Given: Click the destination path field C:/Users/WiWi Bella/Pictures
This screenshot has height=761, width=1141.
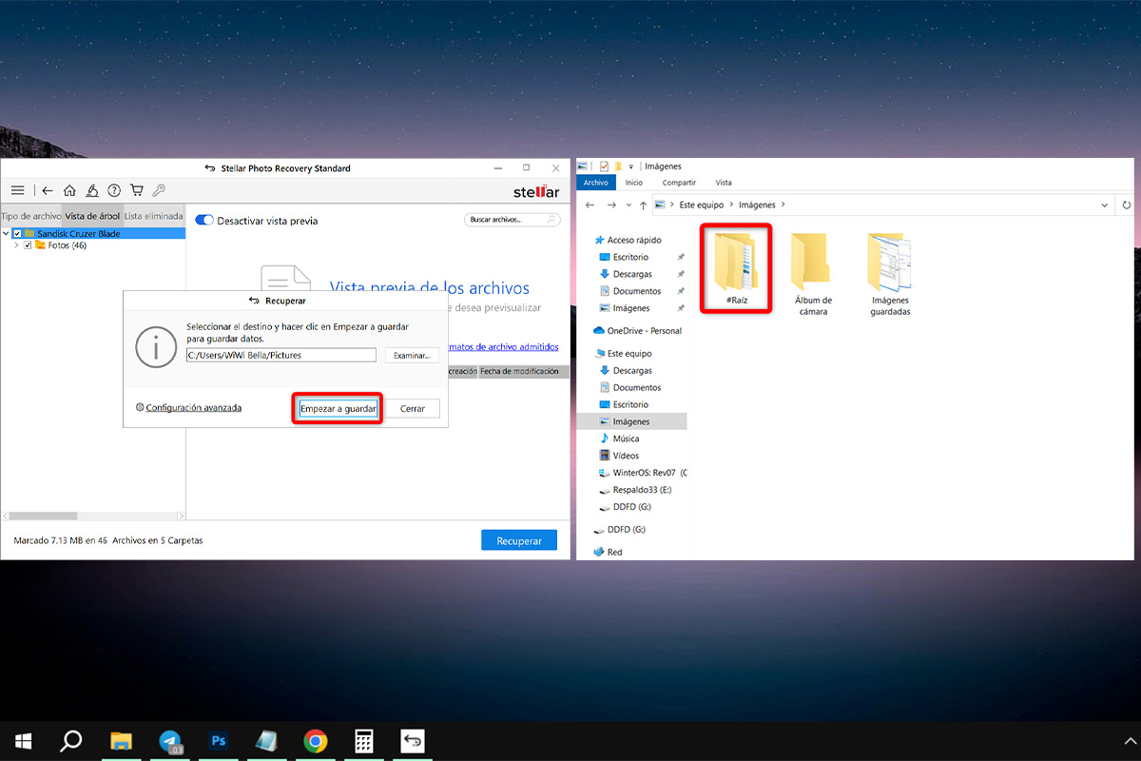Looking at the screenshot, I should point(281,355).
